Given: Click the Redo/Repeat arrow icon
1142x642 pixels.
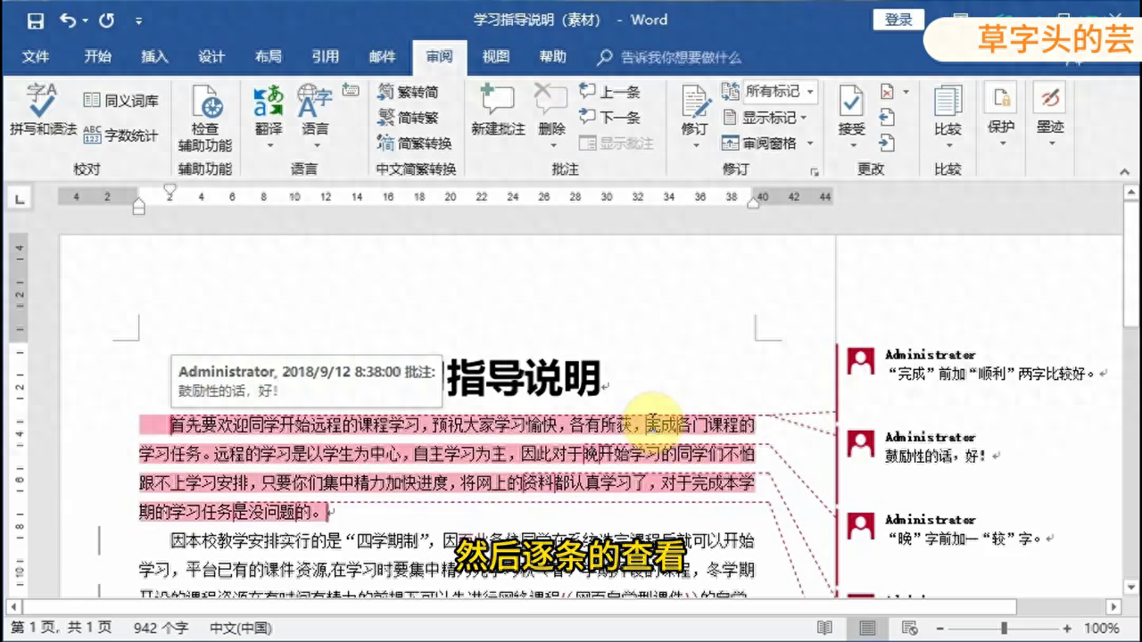Looking at the screenshot, I should (106, 20).
